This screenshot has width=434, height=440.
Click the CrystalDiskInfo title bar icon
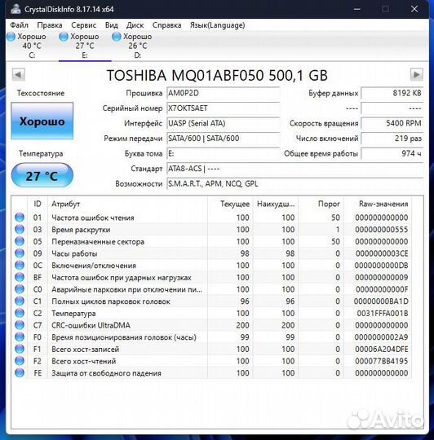(15, 9)
